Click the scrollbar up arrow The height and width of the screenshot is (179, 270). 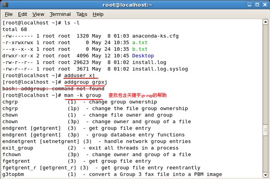265,22
